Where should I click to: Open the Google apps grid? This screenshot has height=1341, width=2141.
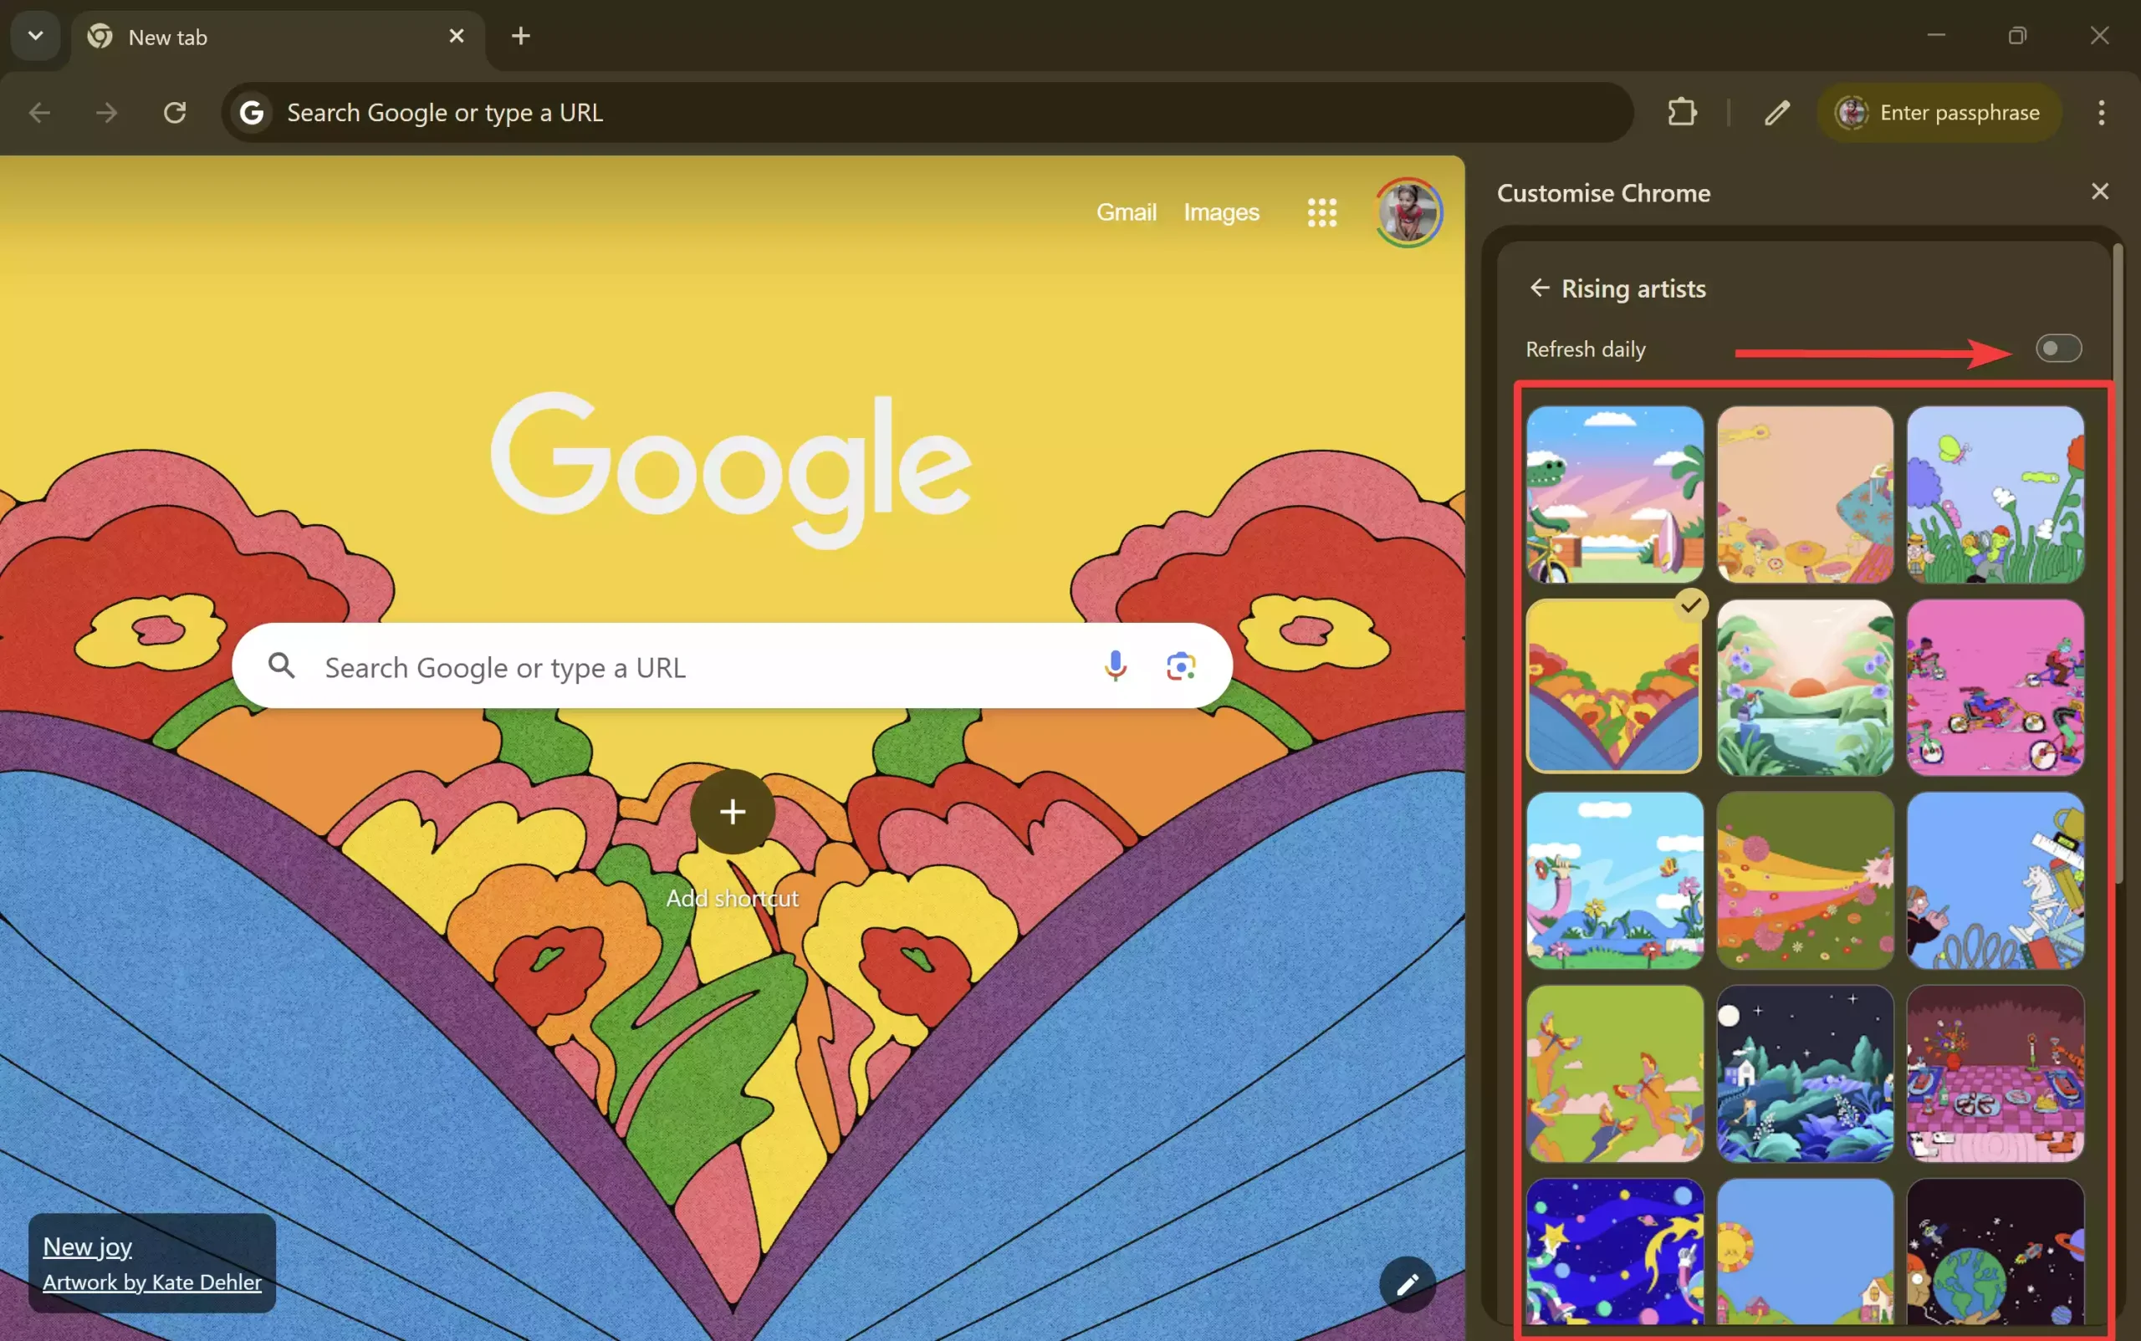[1321, 213]
